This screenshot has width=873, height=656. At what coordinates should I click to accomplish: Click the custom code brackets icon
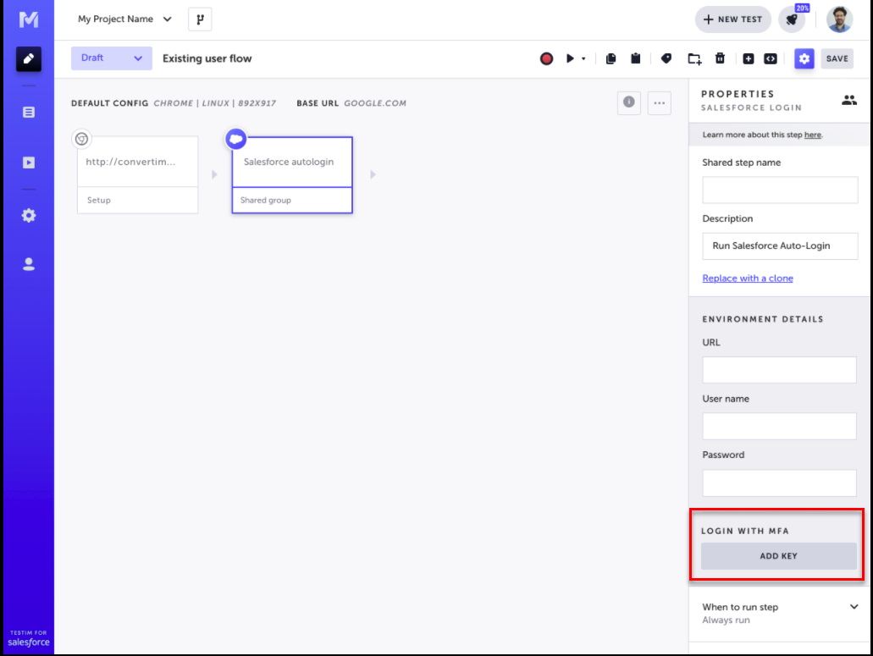point(771,58)
